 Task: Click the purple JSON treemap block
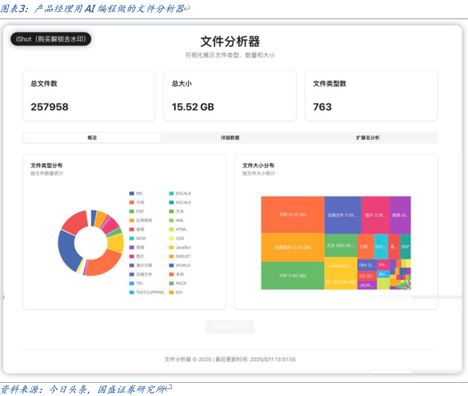coord(367,285)
